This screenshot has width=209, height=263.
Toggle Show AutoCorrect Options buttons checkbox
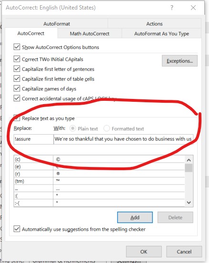click(x=17, y=47)
